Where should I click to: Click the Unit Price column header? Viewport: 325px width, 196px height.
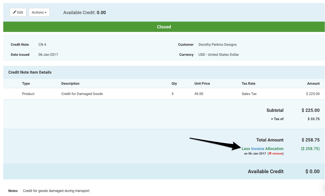point(202,83)
